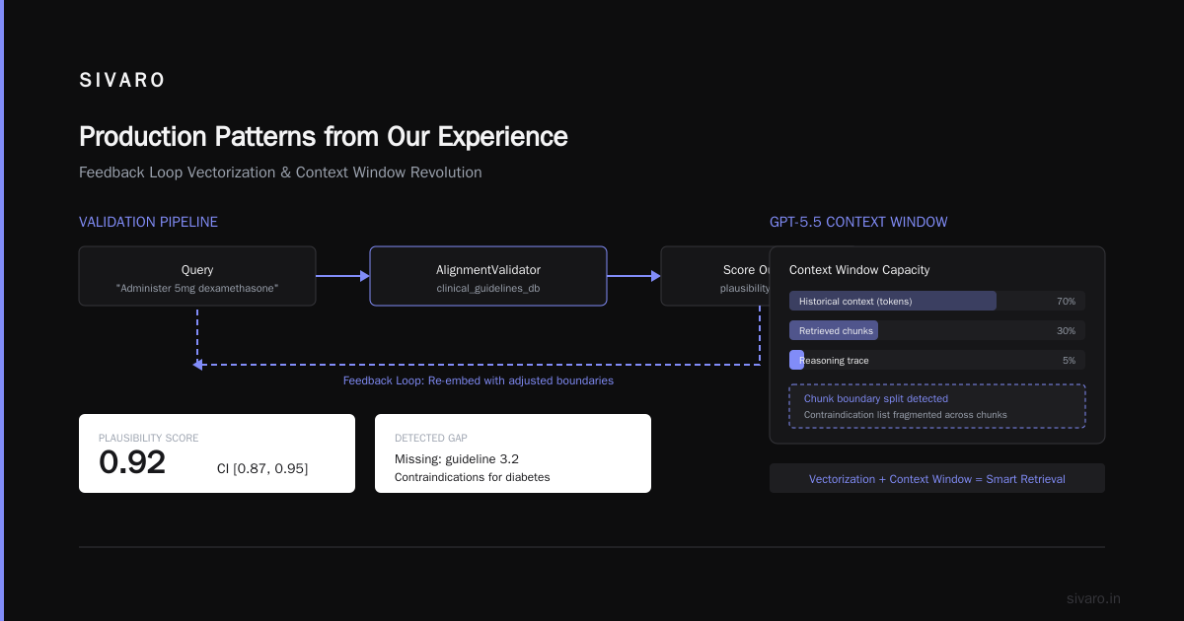Click the Context Window Capacity title
The width and height of the screenshot is (1184, 621).
tap(859, 270)
